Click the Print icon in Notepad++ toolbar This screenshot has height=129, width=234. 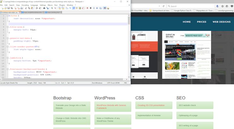point(22,8)
